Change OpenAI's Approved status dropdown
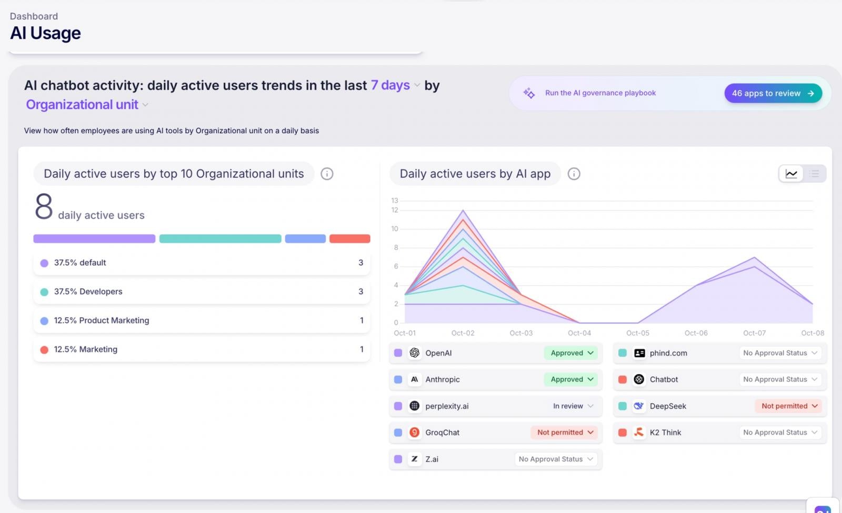The image size is (842, 513). (x=570, y=353)
